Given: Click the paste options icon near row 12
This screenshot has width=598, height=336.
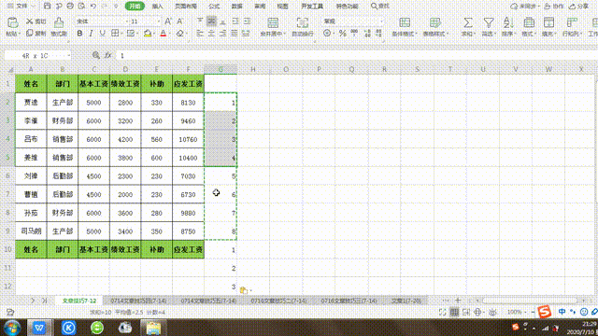Looking at the screenshot, I should [x=244, y=290].
